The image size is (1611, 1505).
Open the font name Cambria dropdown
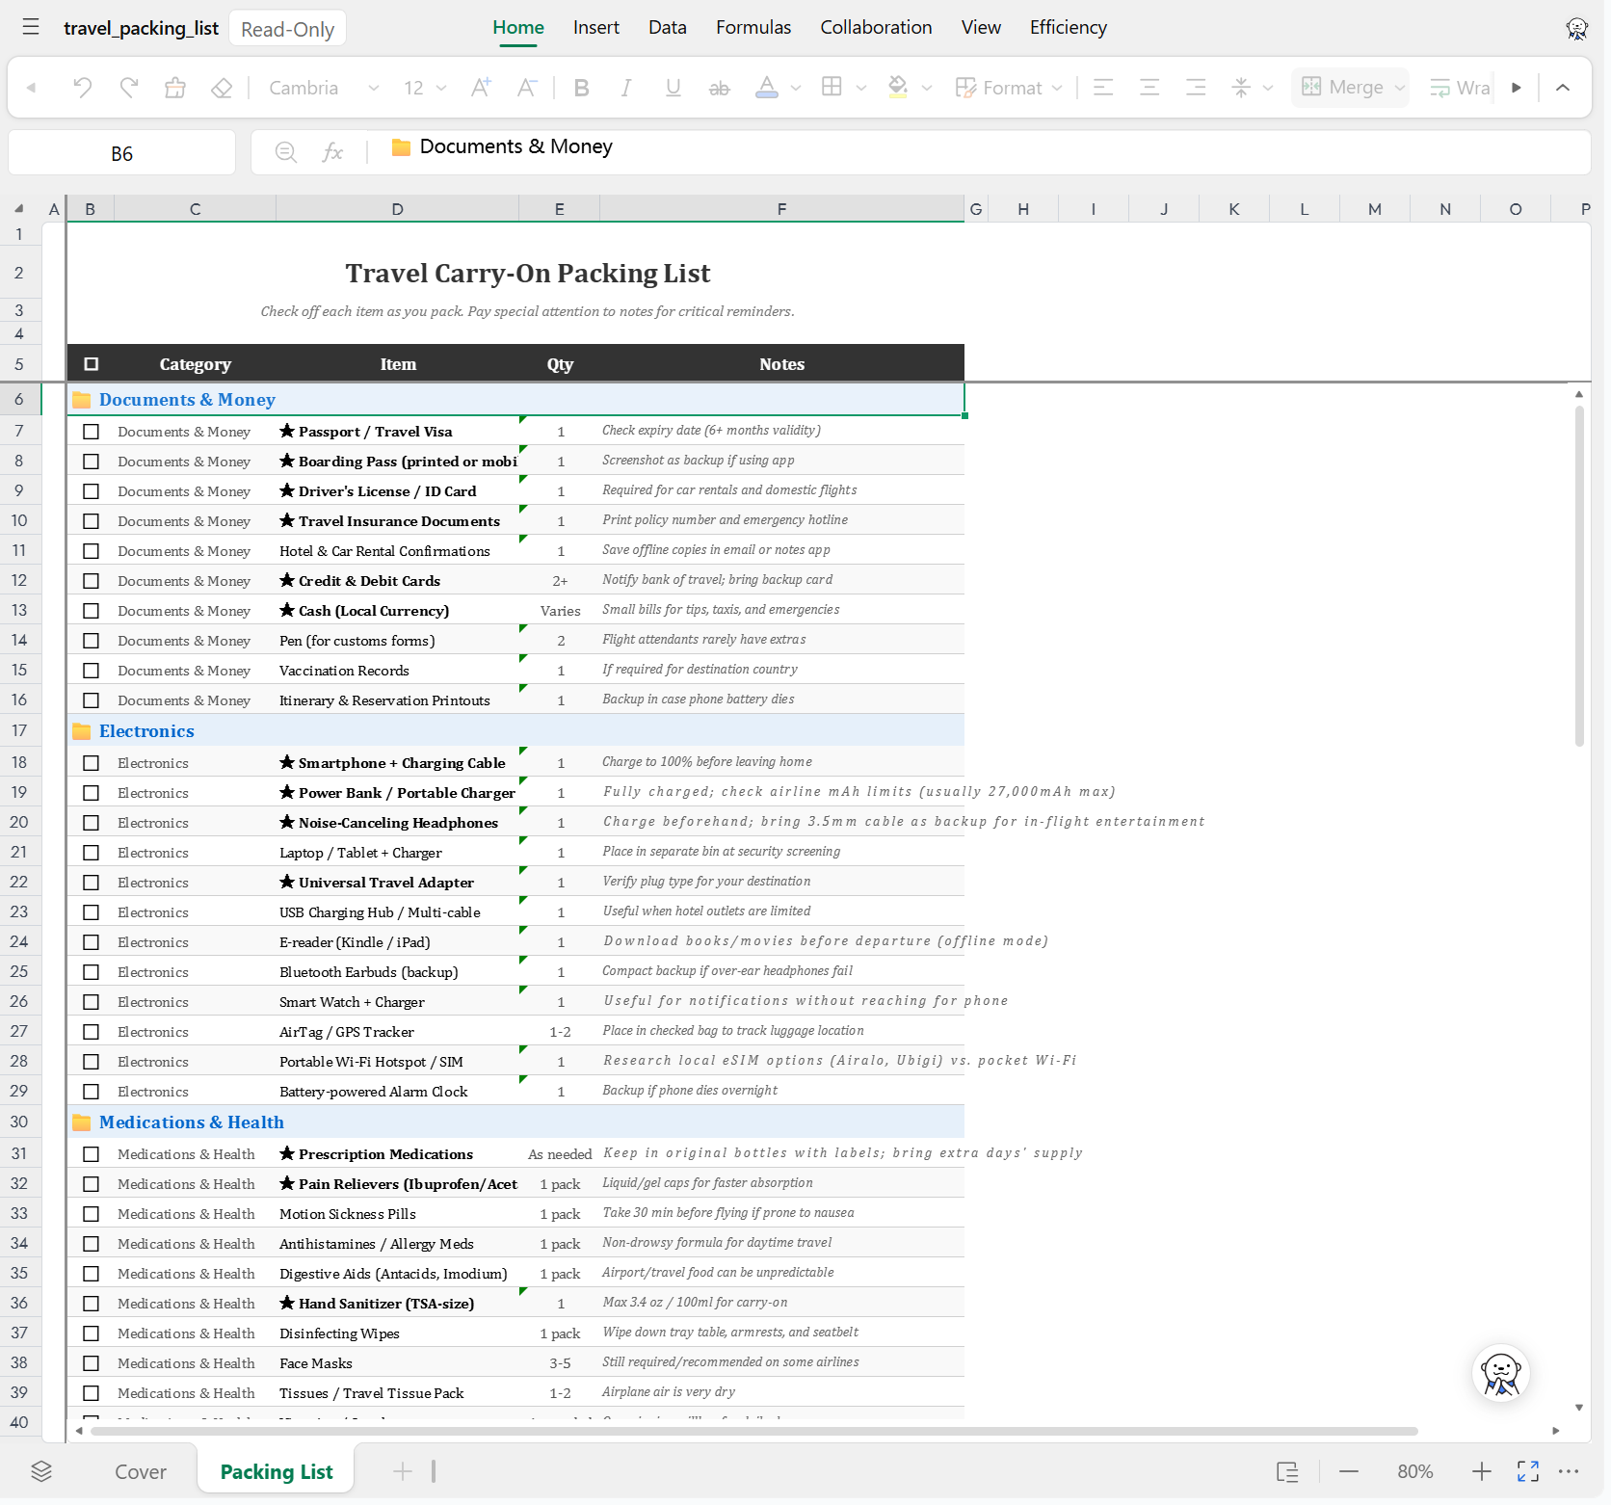click(x=323, y=88)
